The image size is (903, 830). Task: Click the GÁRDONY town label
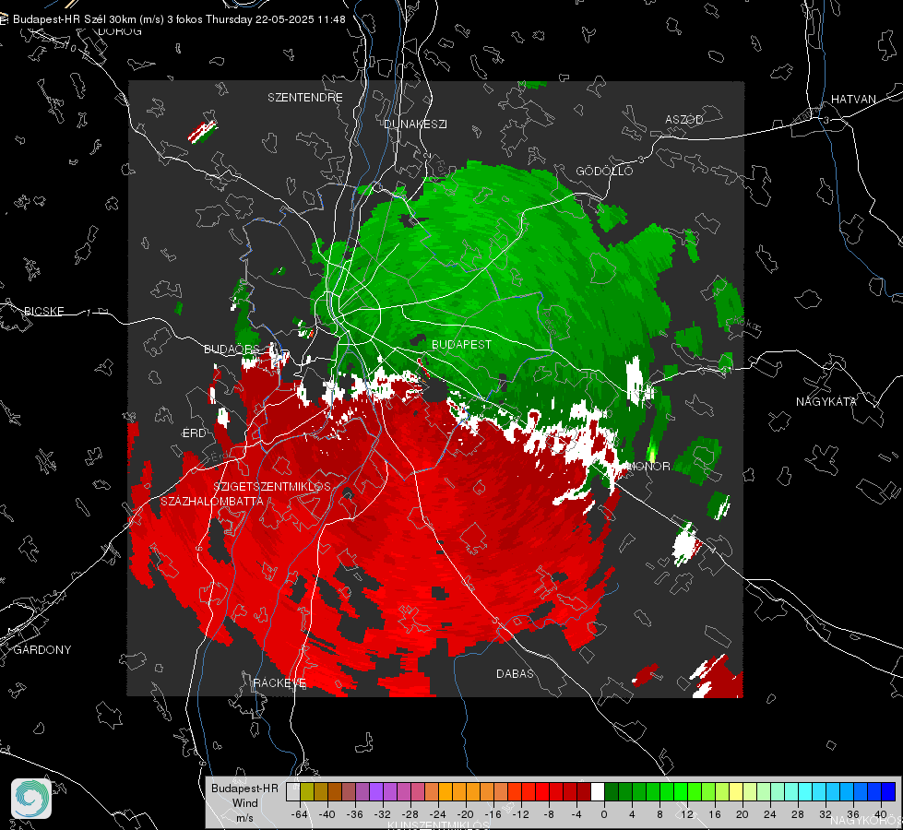coord(42,650)
